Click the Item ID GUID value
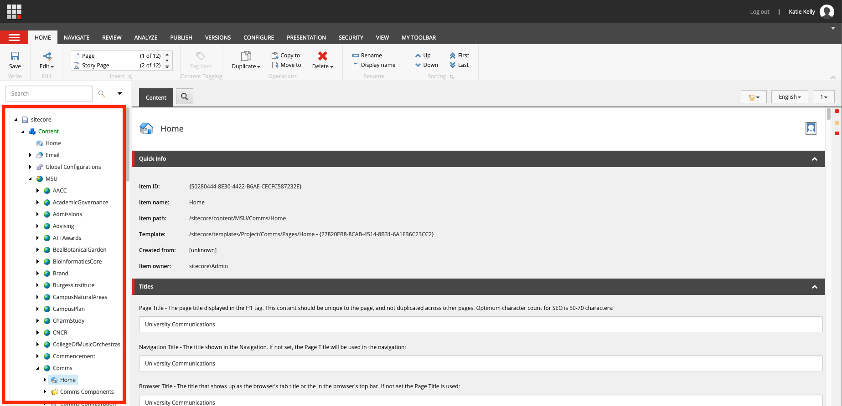This screenshot has height=406, width=842. coord(245,187)
